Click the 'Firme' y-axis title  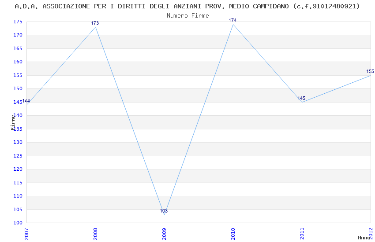tap(13, 123)
